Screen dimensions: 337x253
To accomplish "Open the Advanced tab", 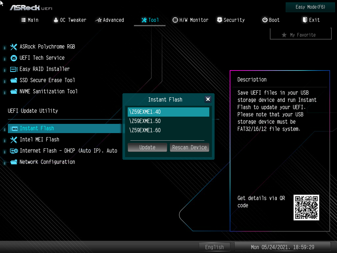I will 110,20.
